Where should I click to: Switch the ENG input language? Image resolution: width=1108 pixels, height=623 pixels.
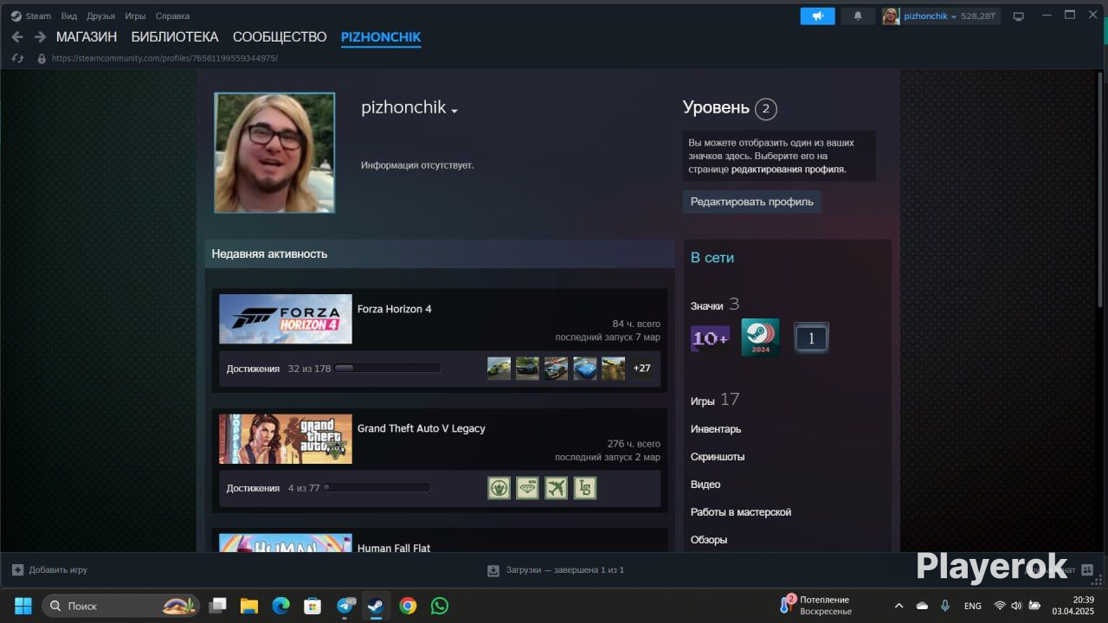(972, 606)
